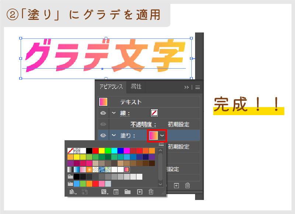Image resolution: width=295 pixels, height=214 pixels.
Task: Toggle visibility eye of the 塗り row
Action: 103,135
